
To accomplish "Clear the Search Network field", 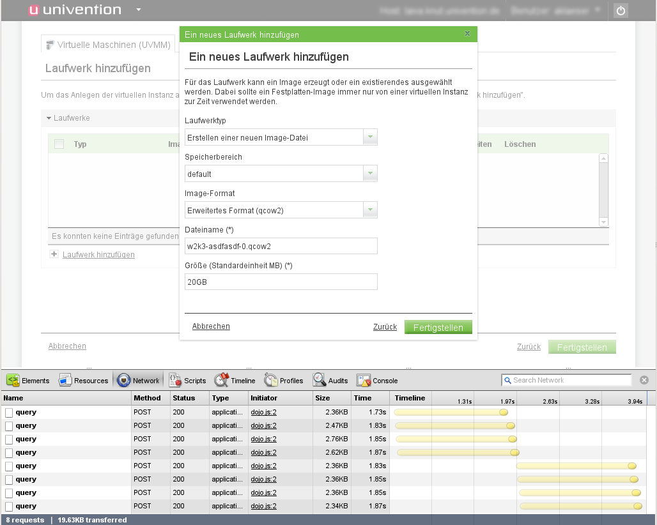I will [x=644, y=380].
